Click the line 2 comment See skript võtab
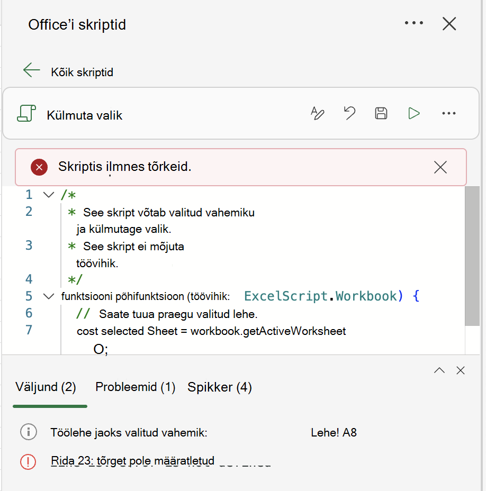486x491 pixels. (168, 213)
